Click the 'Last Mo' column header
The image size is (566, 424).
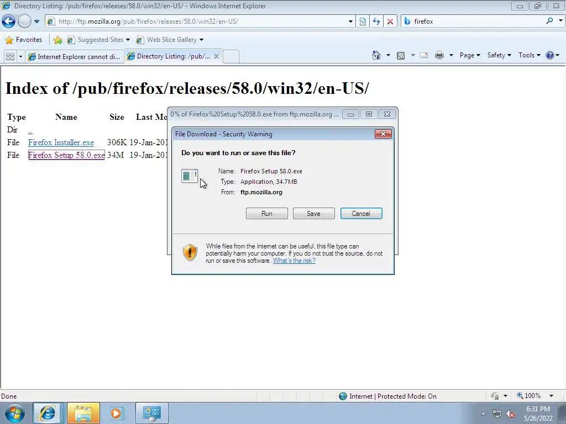coord(151,117)
